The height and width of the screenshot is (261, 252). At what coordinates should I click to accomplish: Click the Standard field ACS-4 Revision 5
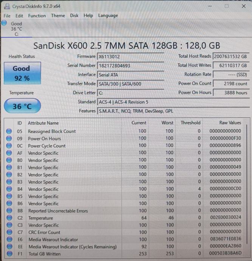173,102
